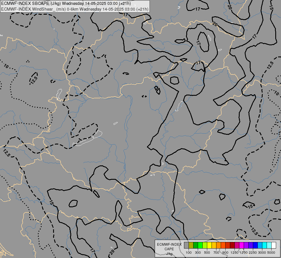Viewport: 281px width, 258px height.
Task: Pick the lime yellow-green legend swatch
Action: click(x=205, y=245)
